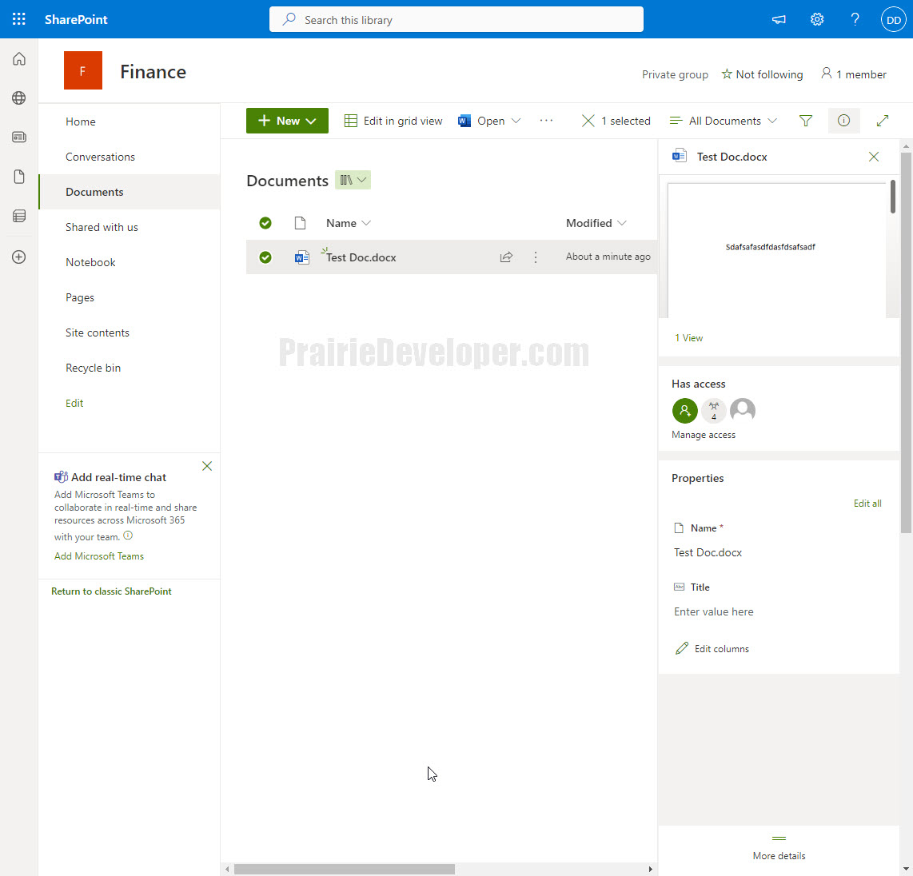Image resolution: width=913 pixels, height=876 pixels.
Task: Click the Word file icon in the list row
Action: [x=301, y=257]
